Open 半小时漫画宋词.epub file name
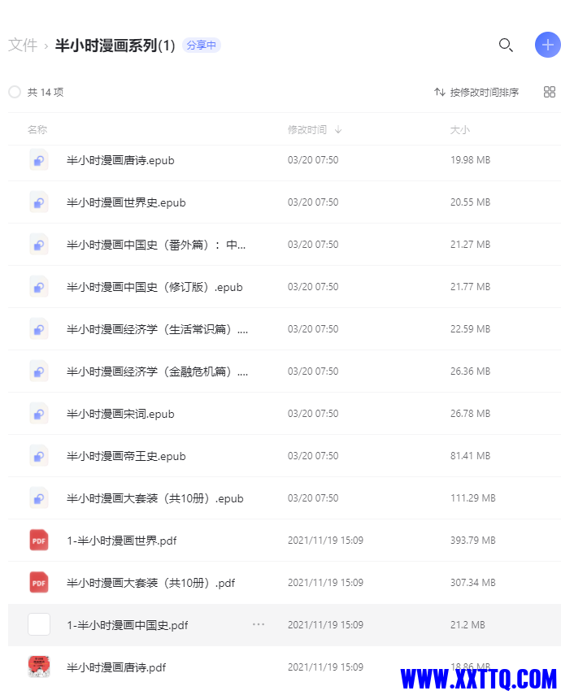This screenshot has height=695, width=561. (120, 414)
